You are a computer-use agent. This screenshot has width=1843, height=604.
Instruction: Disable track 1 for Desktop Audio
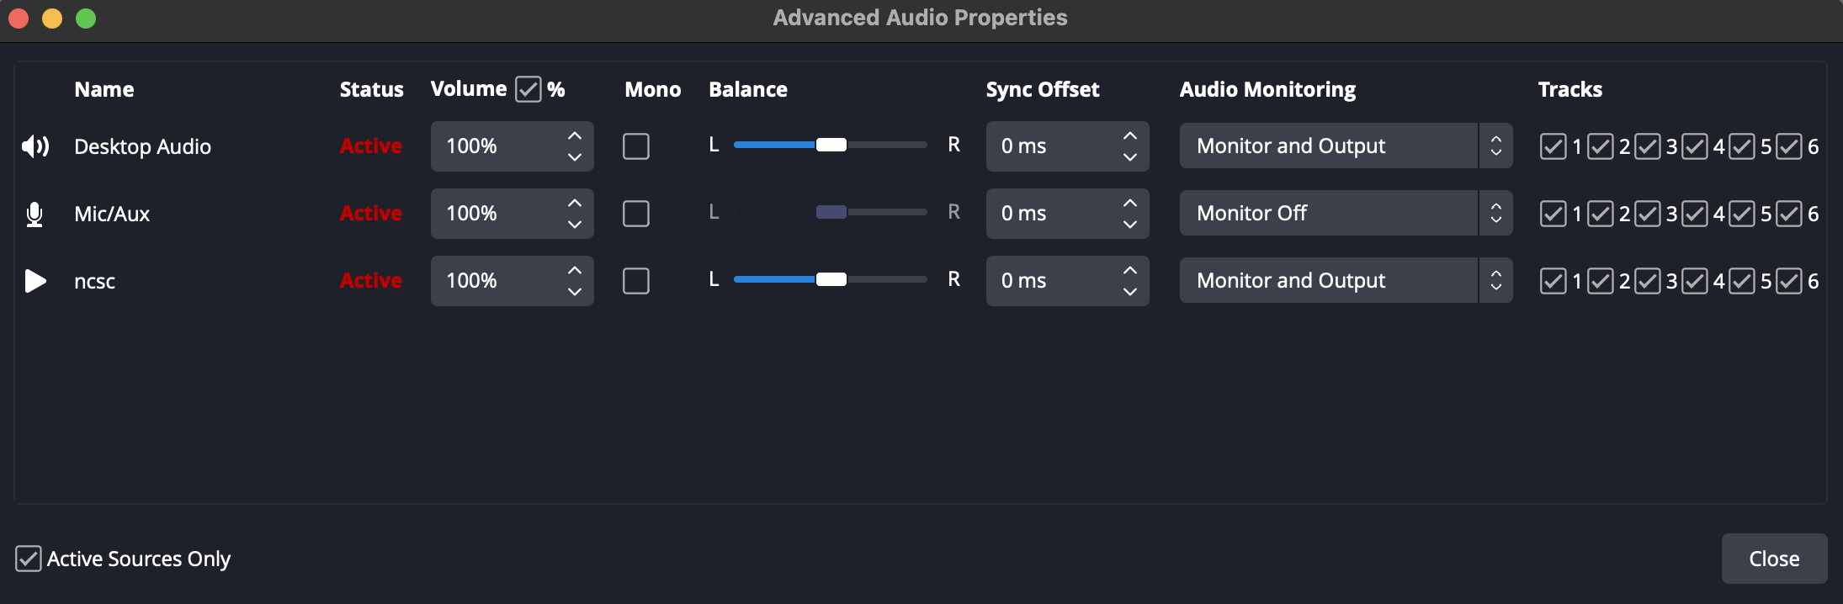[x=1553, y=146]
